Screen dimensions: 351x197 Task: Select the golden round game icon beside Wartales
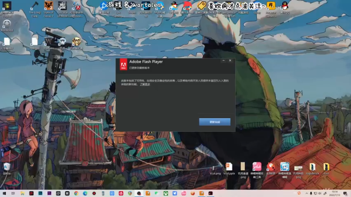[76, 43]
